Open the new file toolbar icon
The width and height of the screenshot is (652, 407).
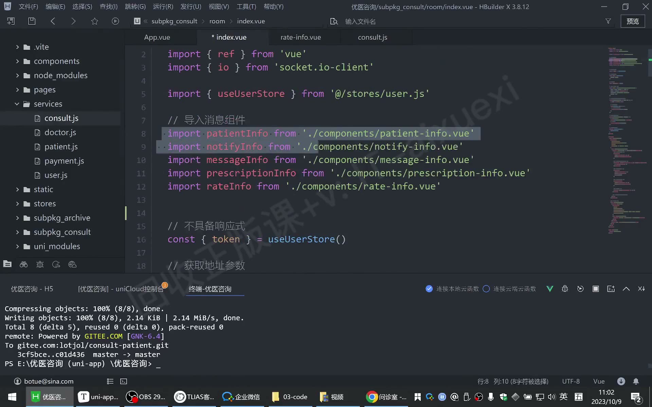11,21
